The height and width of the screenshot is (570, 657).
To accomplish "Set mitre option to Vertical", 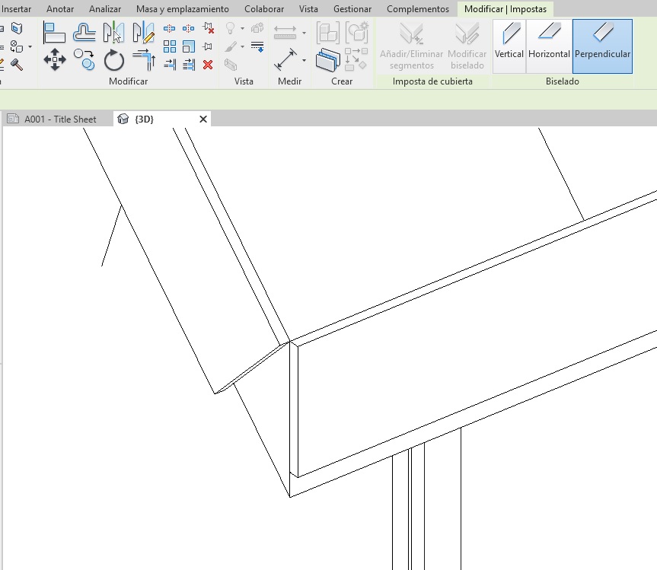I will 509,46.
